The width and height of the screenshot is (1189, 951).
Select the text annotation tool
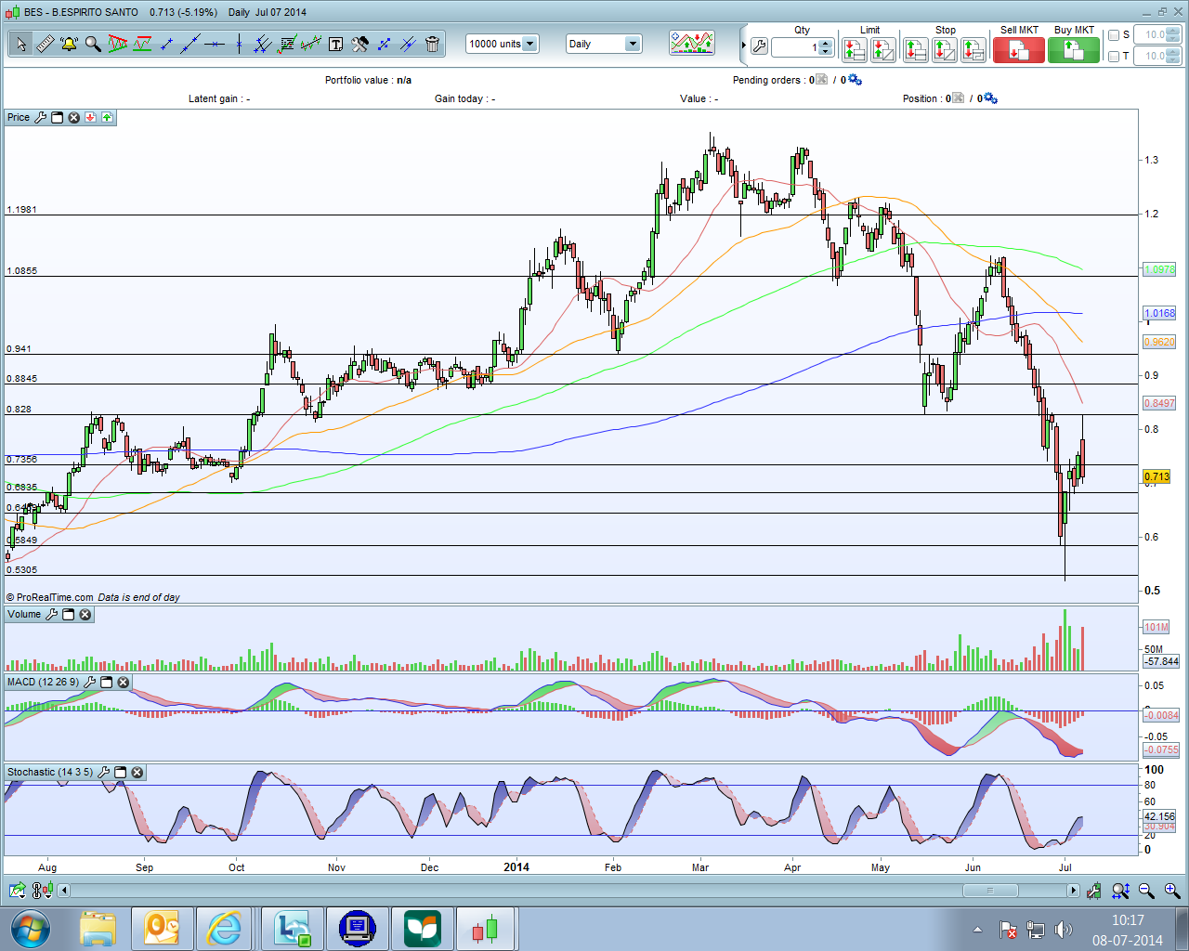coord(335,44)
